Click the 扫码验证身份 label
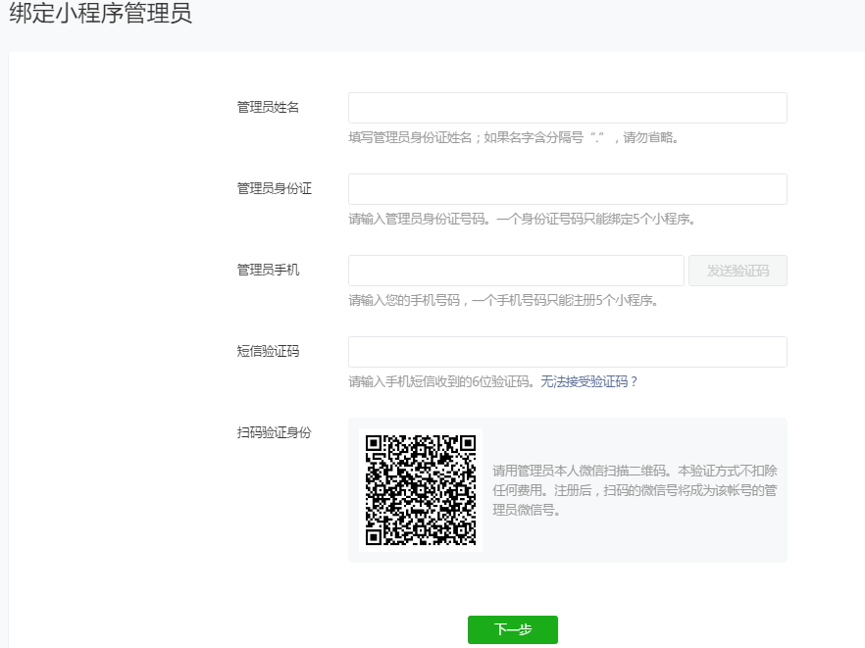The height and width of the screenshot is (648, 865). [275, 432]
